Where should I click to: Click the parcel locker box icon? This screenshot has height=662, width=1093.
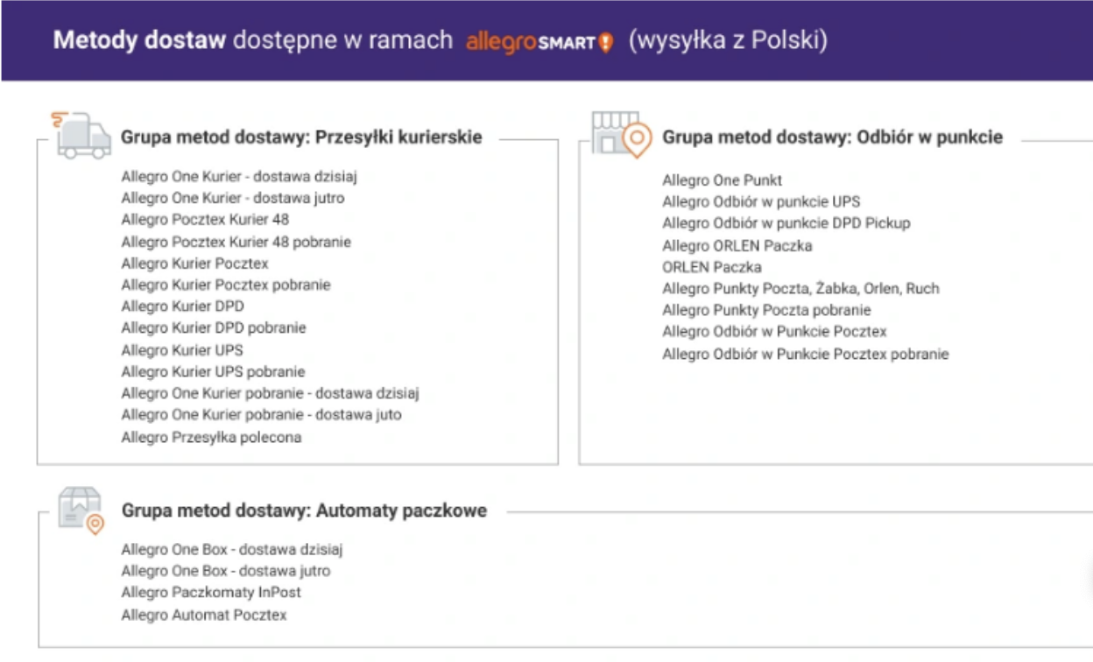click(x=81, y=510)
